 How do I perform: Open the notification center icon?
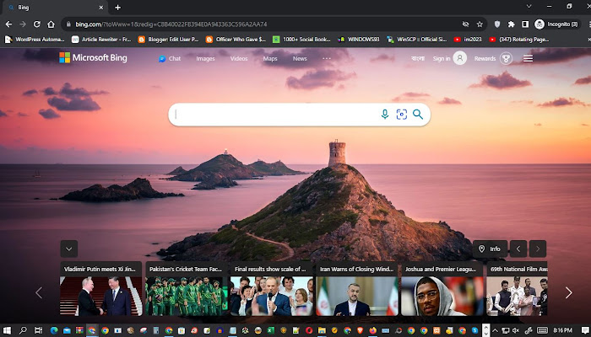pos(584,330)
